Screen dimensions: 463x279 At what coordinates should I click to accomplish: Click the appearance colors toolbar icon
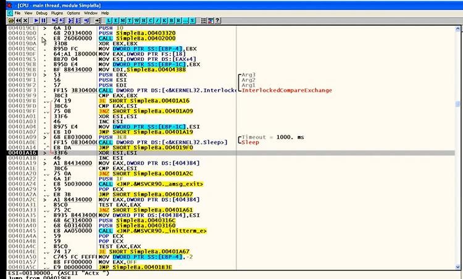(x=211, y=20)
